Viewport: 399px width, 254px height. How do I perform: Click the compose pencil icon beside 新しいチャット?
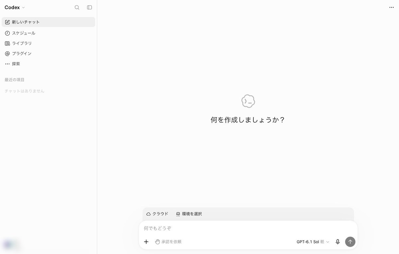pyautogui.click(x=7, y=22)
